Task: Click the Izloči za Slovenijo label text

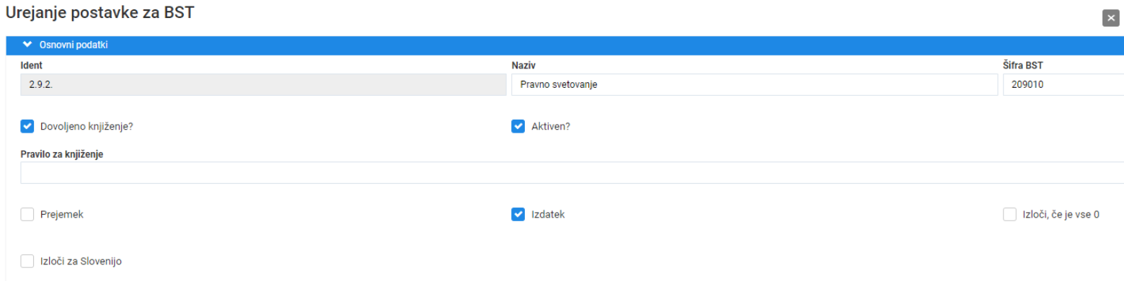Action: coord(86,261)
